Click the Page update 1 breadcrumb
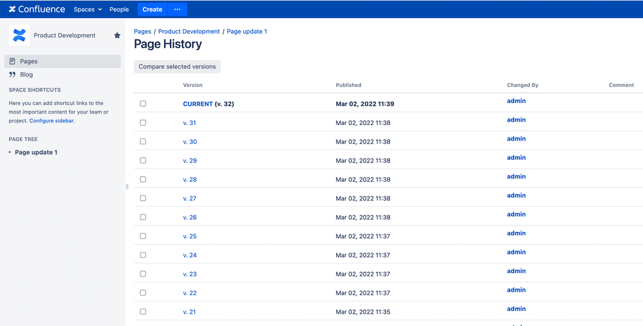The width and height of the screenshot is (643, 326). pyautogui.click(x=247, y=31)
